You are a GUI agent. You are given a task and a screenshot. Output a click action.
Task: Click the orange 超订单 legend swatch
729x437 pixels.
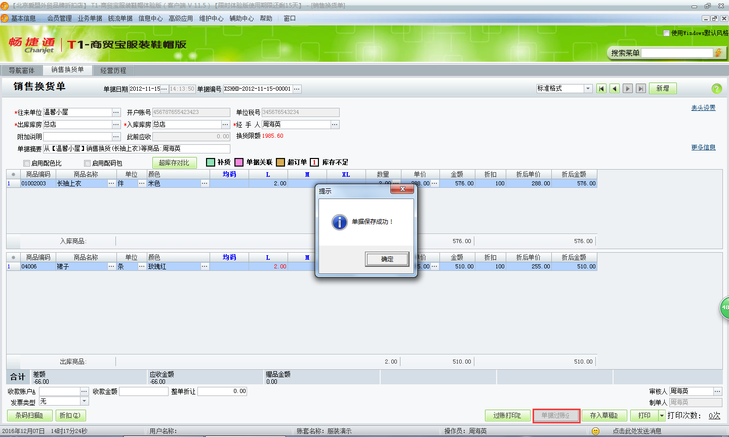(x=280, y=162)
